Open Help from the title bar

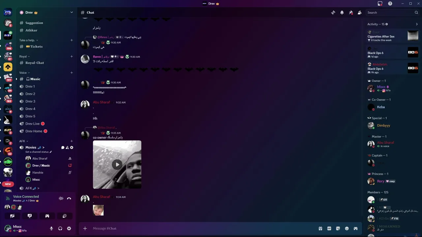pos(390,4)
